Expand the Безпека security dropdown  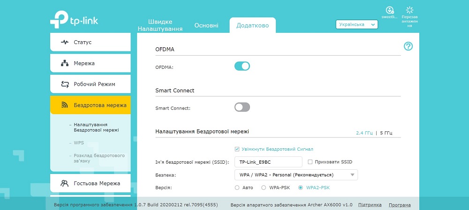pyautogui.click(x=296, y=175)
